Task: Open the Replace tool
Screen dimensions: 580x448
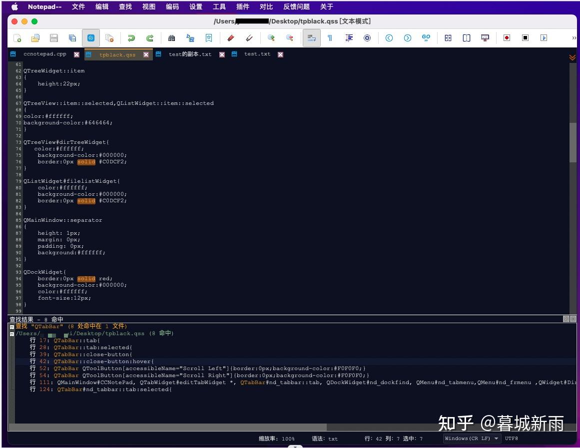Action: 190,37
